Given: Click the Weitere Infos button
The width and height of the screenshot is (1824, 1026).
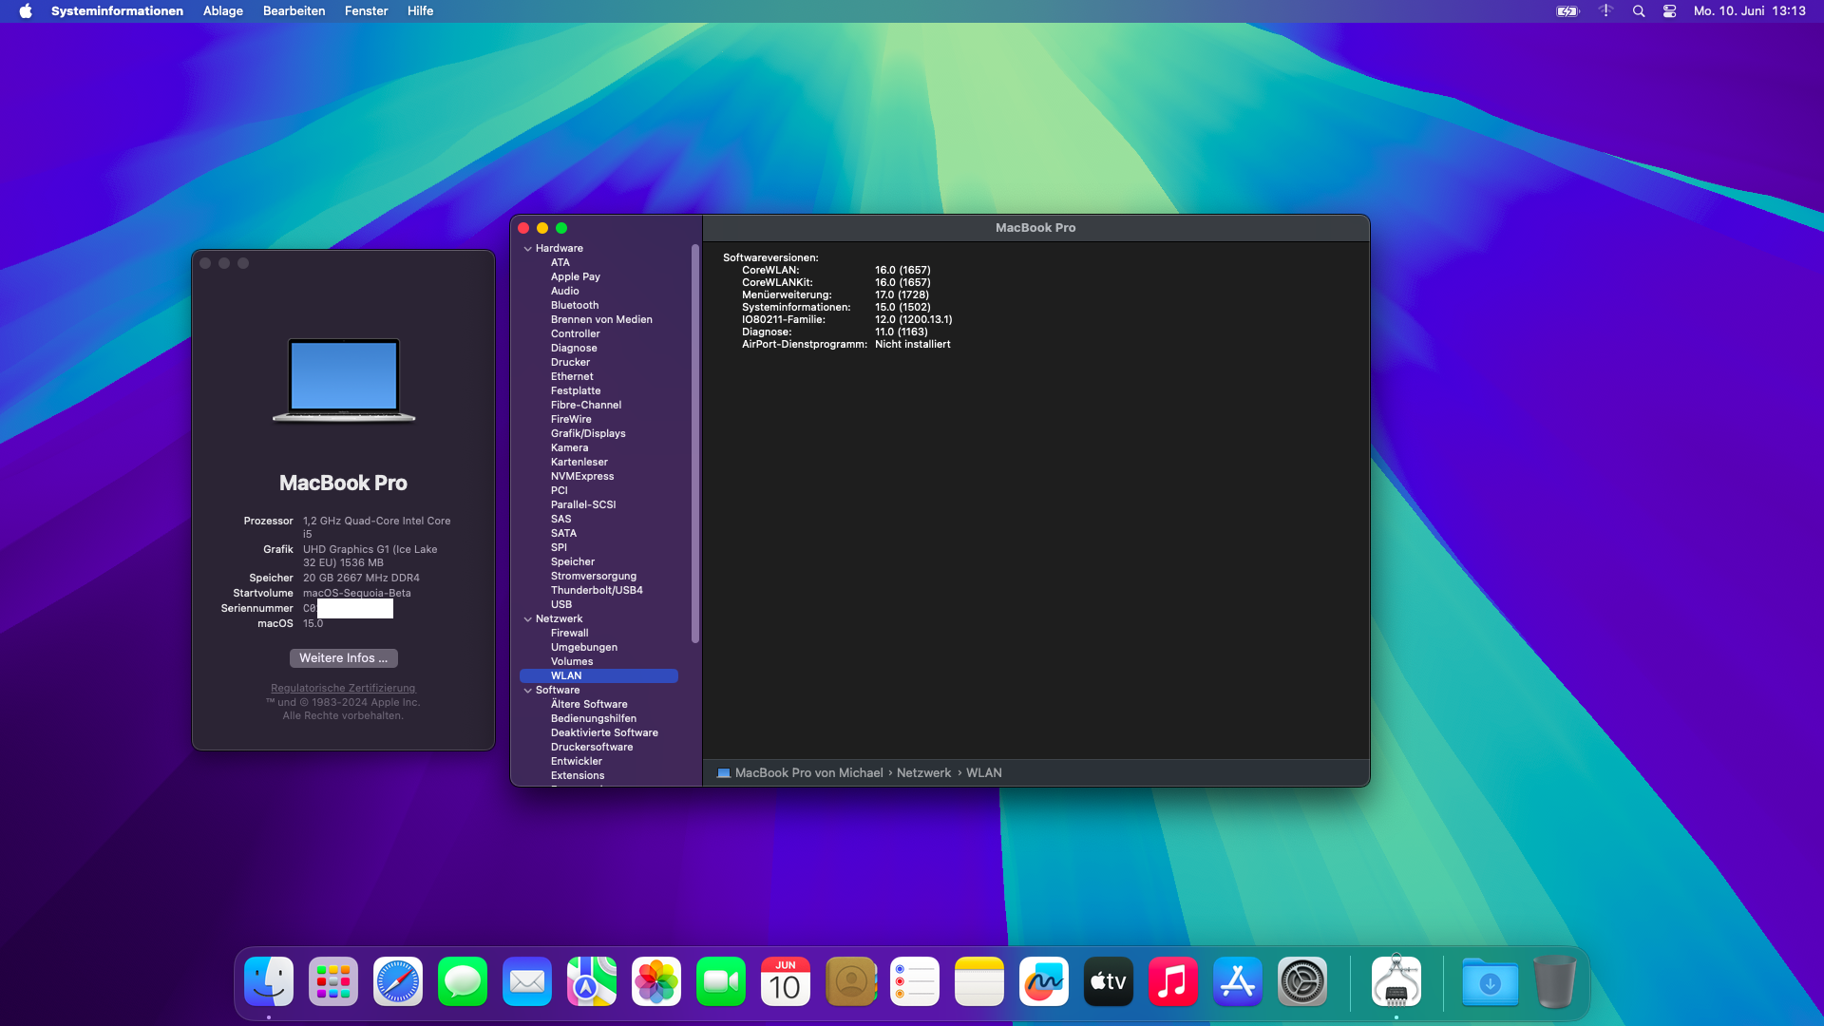Looking at the screenshot, I should point(343,658).
